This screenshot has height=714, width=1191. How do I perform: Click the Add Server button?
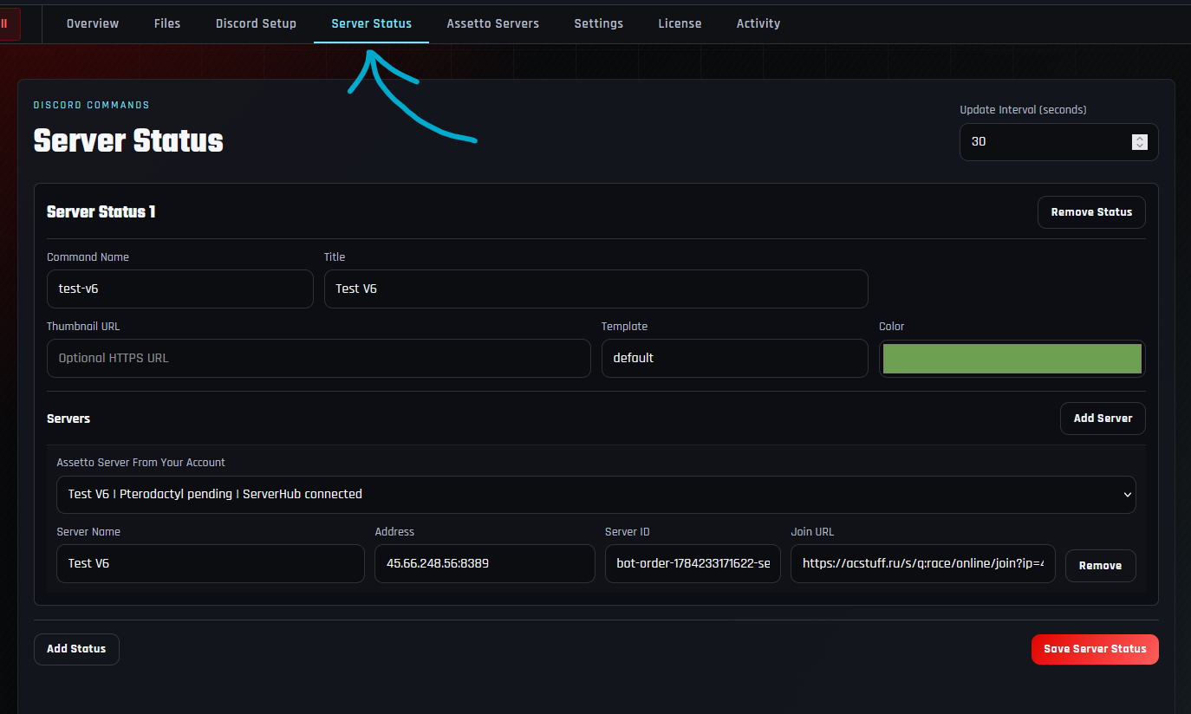pos(1103,418)
